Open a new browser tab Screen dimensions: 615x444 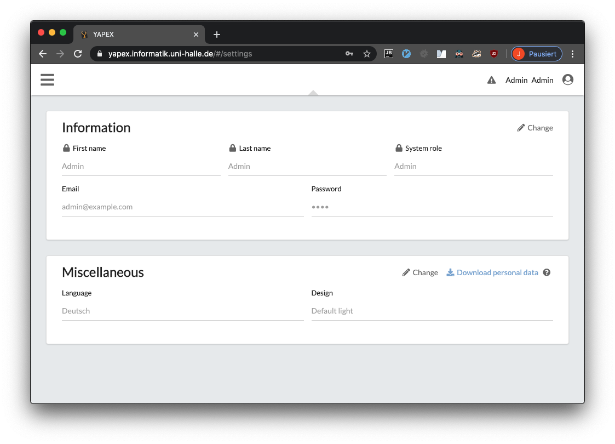click(x=217, y=35)
